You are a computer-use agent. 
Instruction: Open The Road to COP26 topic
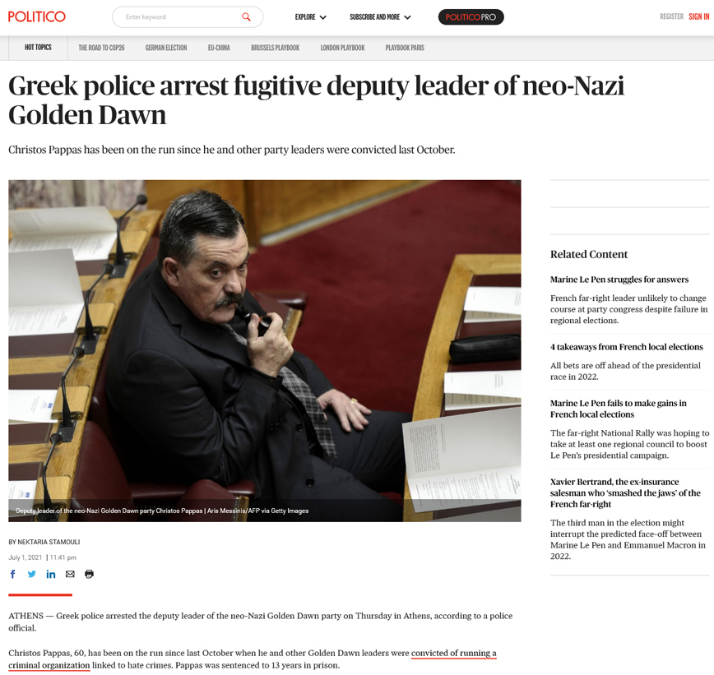(x=101, y=48)
